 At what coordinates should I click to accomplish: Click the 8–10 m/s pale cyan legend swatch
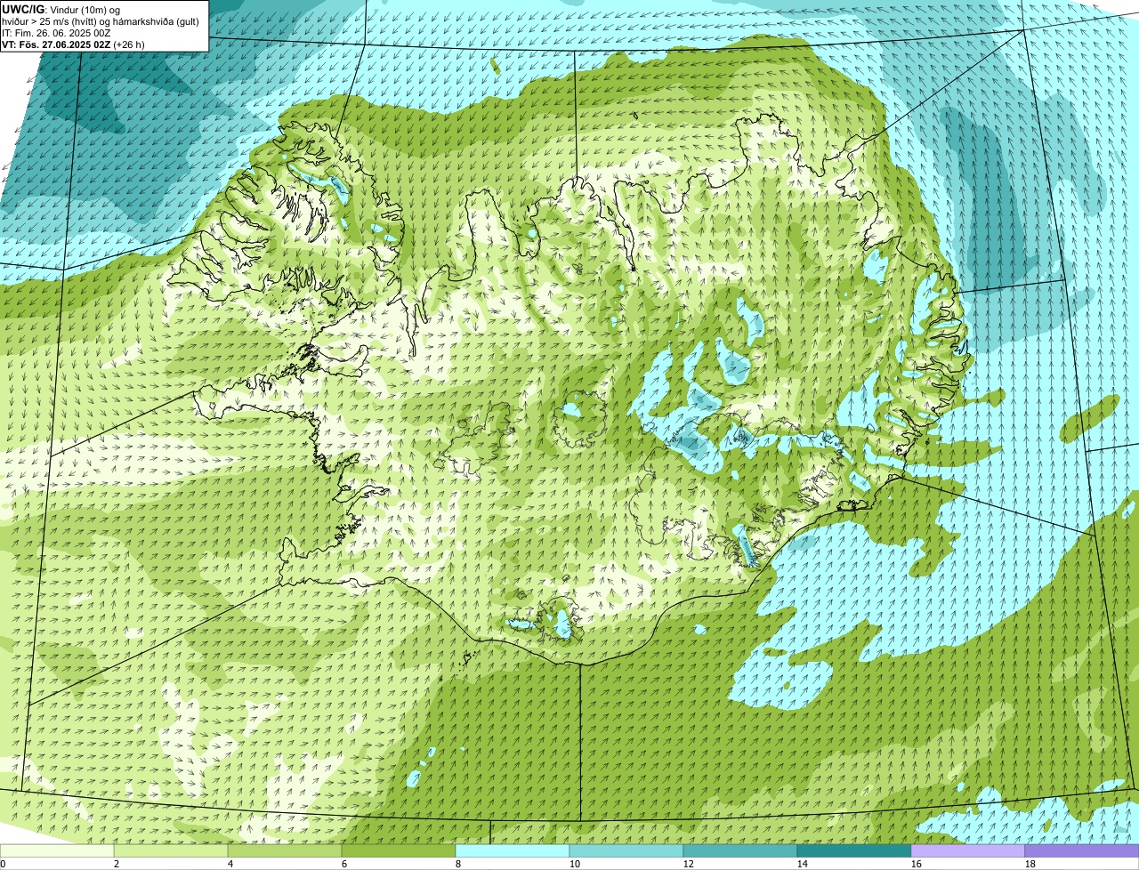pyautogui.click(x=513, y=850)
